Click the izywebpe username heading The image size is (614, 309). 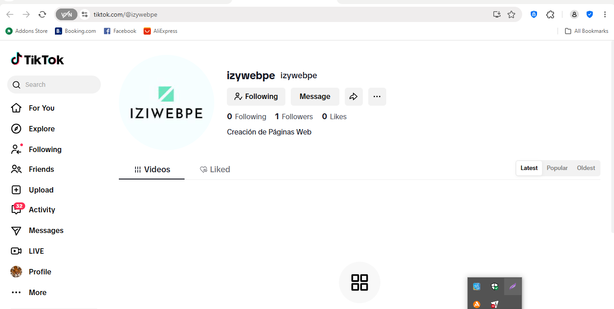coord(251,76)
